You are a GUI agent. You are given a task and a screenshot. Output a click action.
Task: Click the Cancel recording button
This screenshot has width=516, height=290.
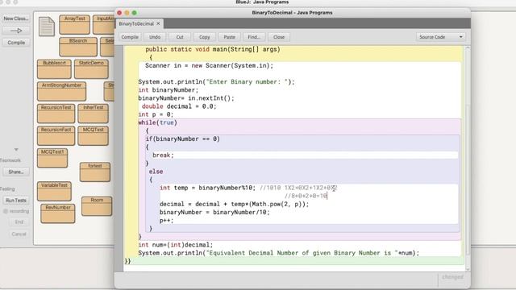tap(19, 234)
